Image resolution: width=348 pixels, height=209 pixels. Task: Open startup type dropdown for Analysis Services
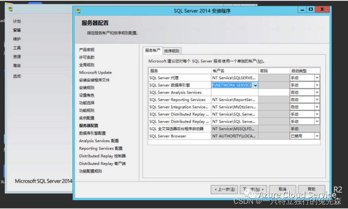tap(317, 92)
